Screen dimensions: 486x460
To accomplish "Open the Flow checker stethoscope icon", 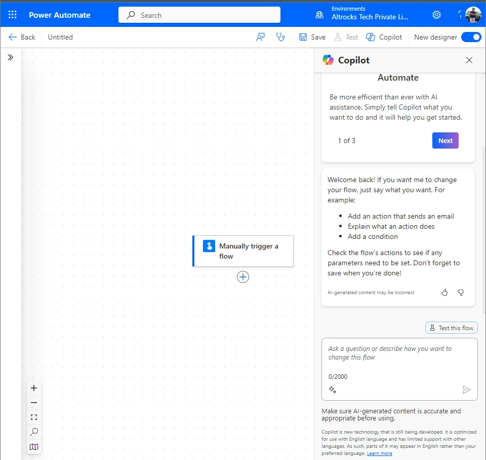I will click(280, 37).
